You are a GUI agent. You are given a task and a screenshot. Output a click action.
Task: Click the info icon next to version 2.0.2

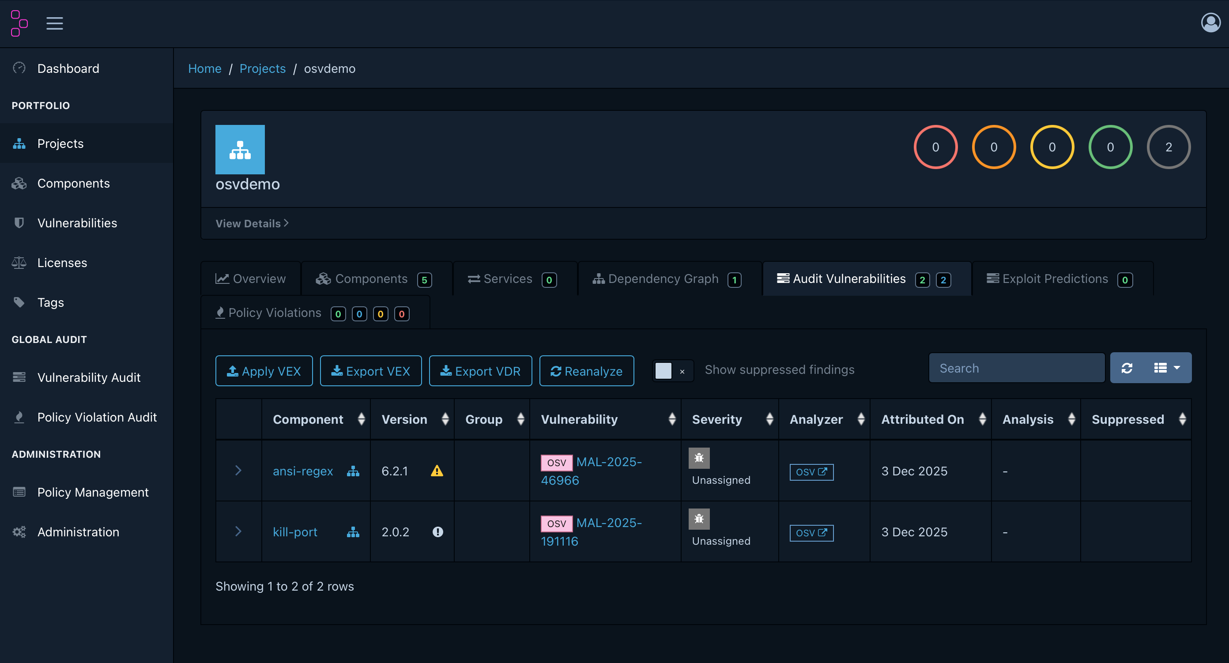(x=437, y=532)
